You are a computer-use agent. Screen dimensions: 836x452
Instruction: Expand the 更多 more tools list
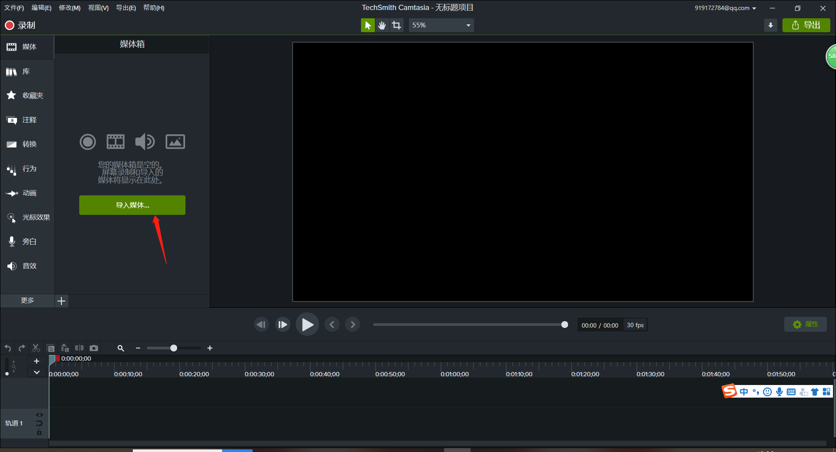click(27, 301)
